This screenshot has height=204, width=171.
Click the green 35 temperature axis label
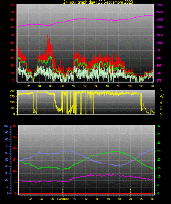[x=159, y=134]
